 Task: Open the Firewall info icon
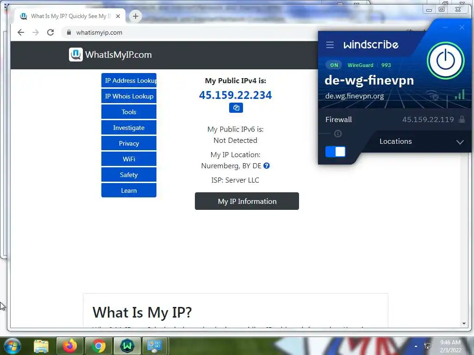coord(337,134)
